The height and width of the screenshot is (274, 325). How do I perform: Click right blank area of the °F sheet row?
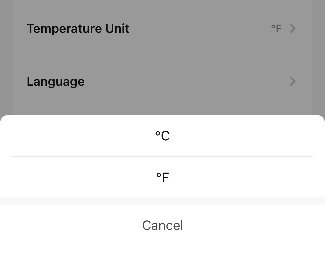[262, 177]
